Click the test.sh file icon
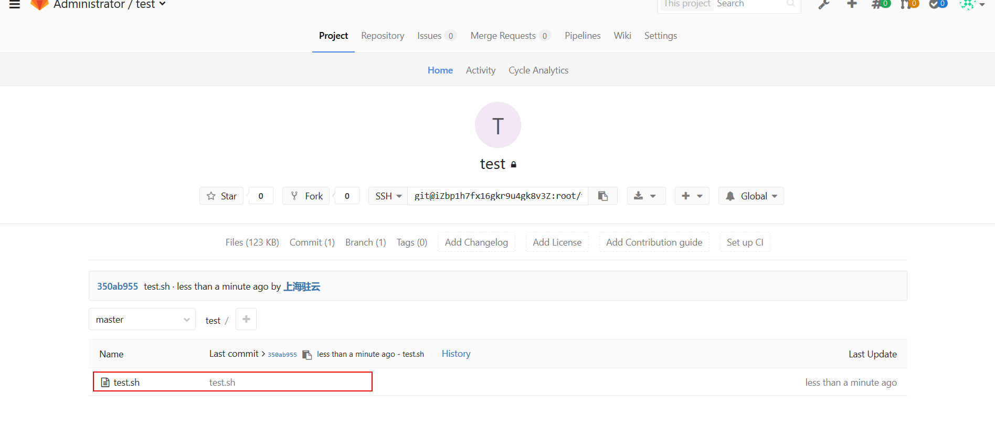Viewport: 995px width, 424px height. click(105, 383)
